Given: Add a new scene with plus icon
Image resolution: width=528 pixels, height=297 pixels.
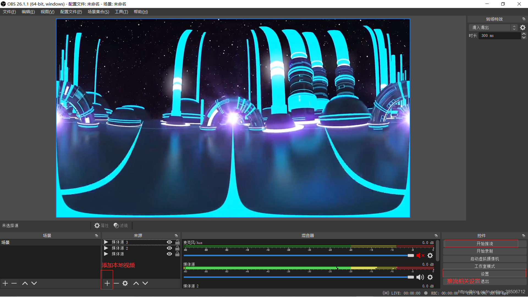Looking at the screenshot, I should pyautogui.click(x=5, y=283).
